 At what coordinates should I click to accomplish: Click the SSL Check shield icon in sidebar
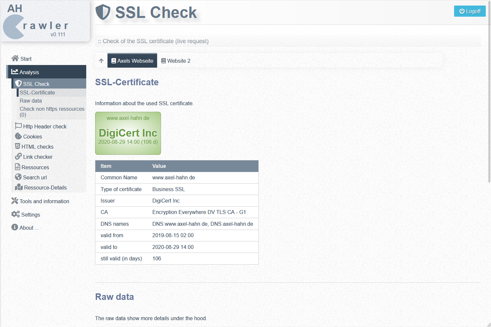pyautogui.click(x=18, y=84)
